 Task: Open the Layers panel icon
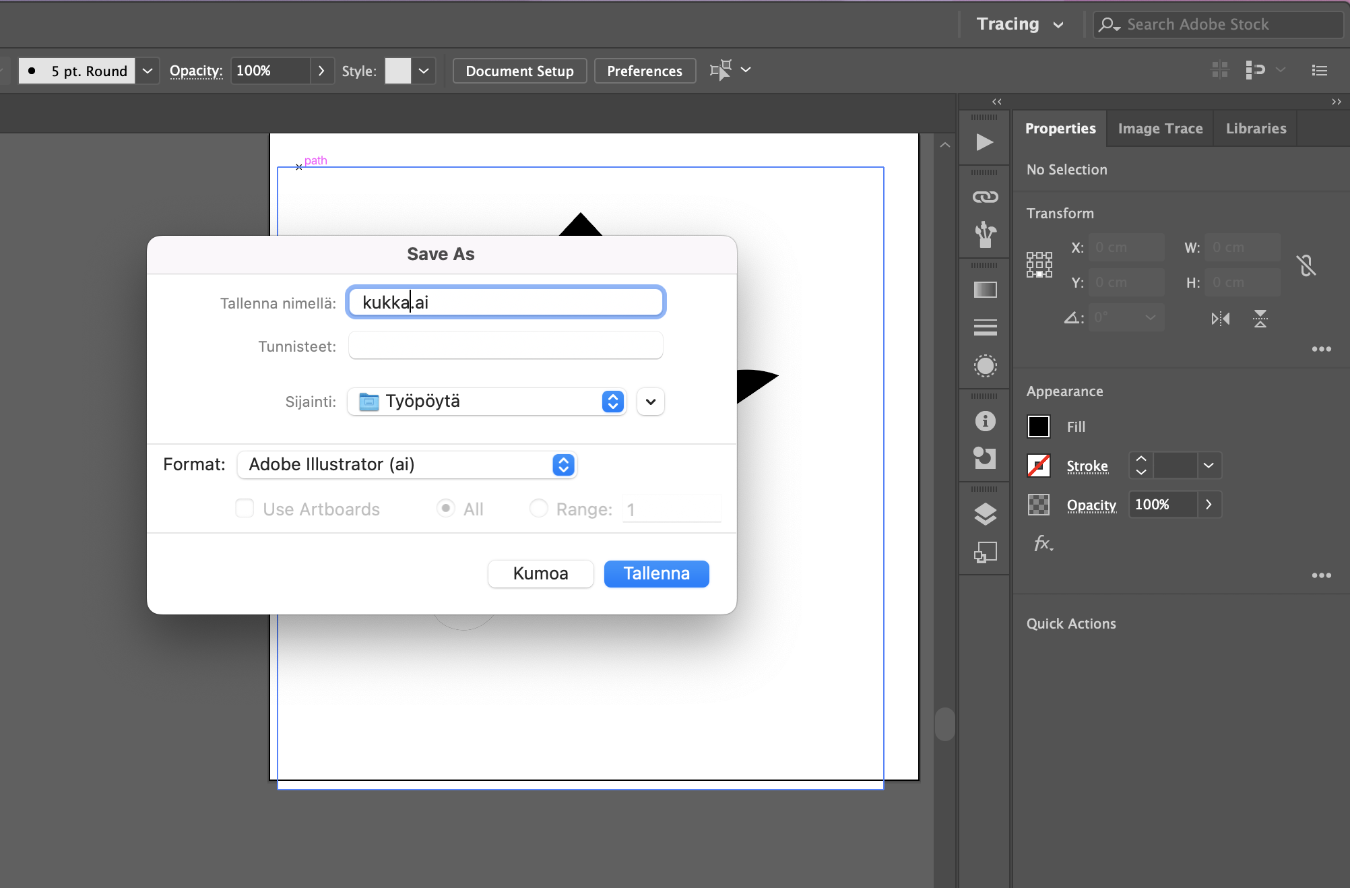tap(985, 514)
